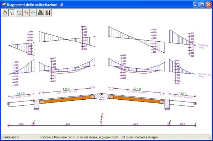
Task: Click the window title bar application icon
Action: point(4,4)
